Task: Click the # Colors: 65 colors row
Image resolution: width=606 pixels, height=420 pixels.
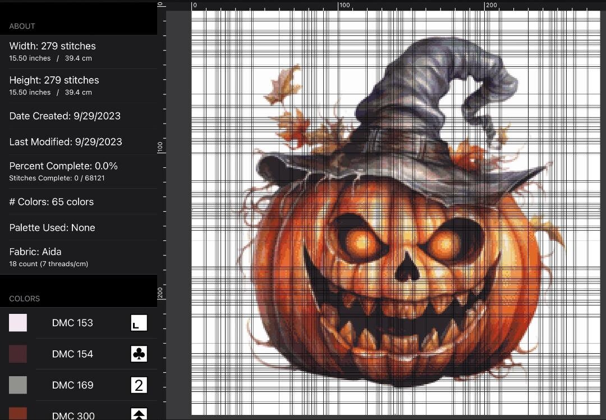Action: coord(79,202)
